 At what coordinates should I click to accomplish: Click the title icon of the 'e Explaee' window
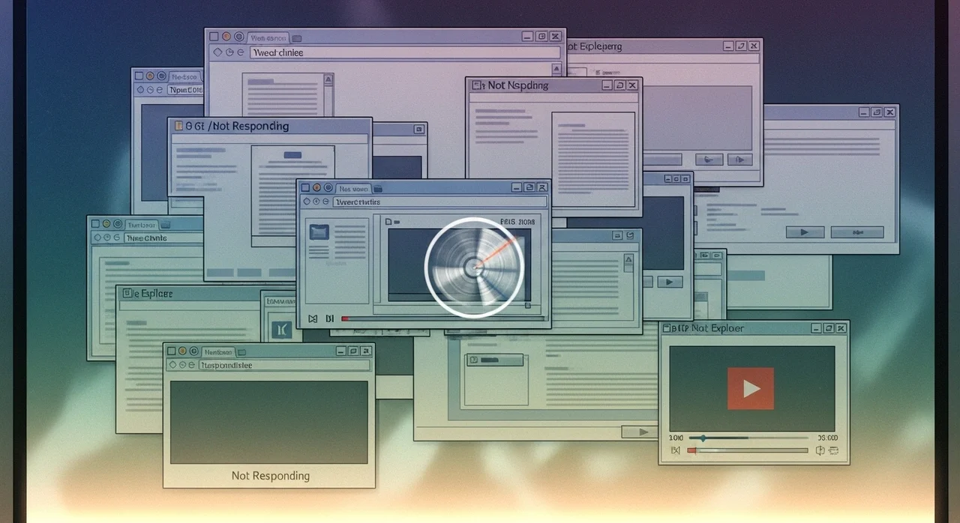pyautogui.click(x=127, y=294)
